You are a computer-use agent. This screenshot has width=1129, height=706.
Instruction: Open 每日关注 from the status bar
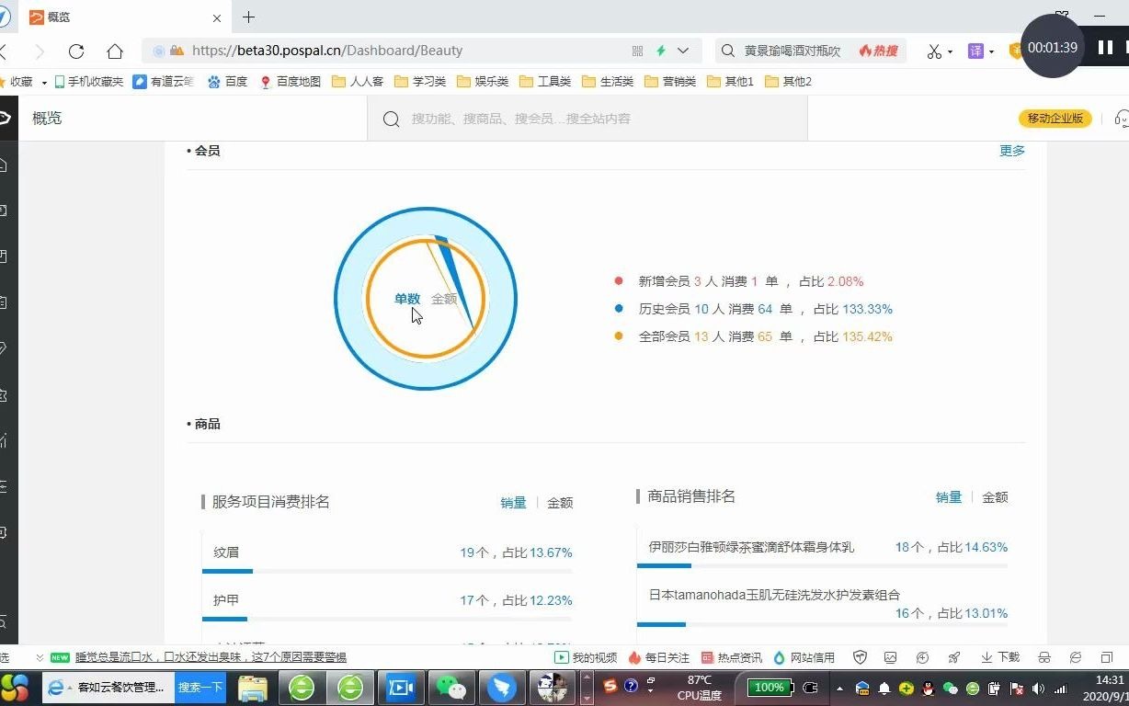click(x=660, y=657)
